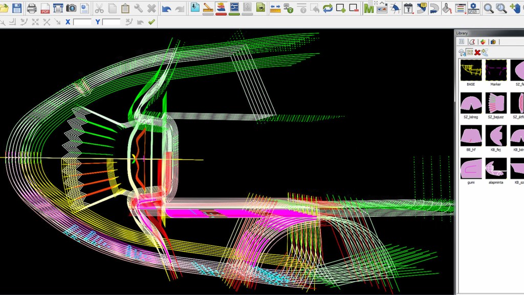
Task: Click the Y coordinate input field
Action: click(x=111, y=22)
